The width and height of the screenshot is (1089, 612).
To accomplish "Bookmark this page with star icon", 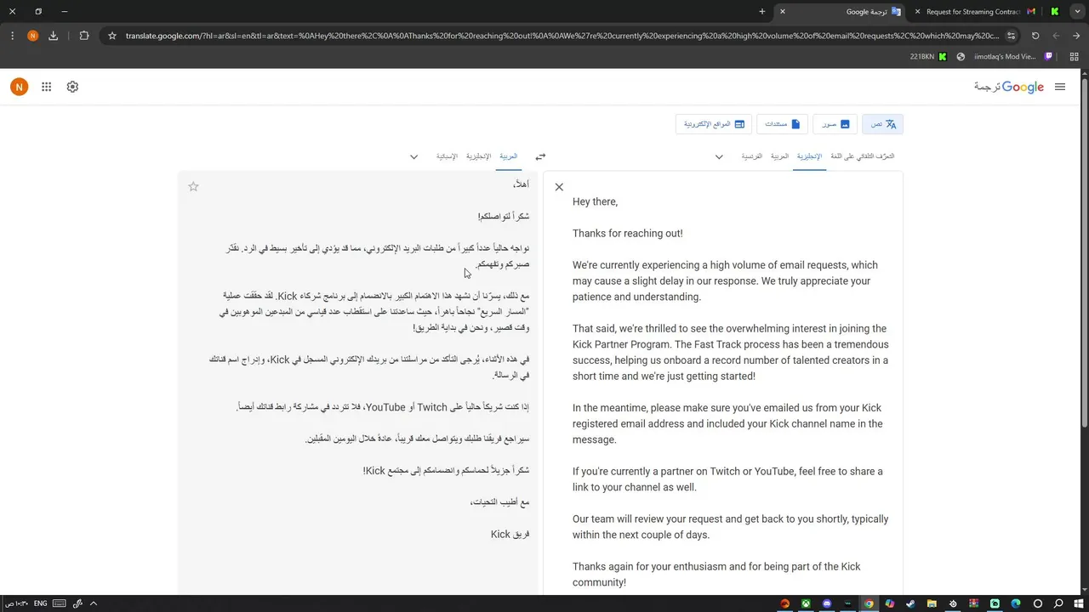I will pos(111,36).
